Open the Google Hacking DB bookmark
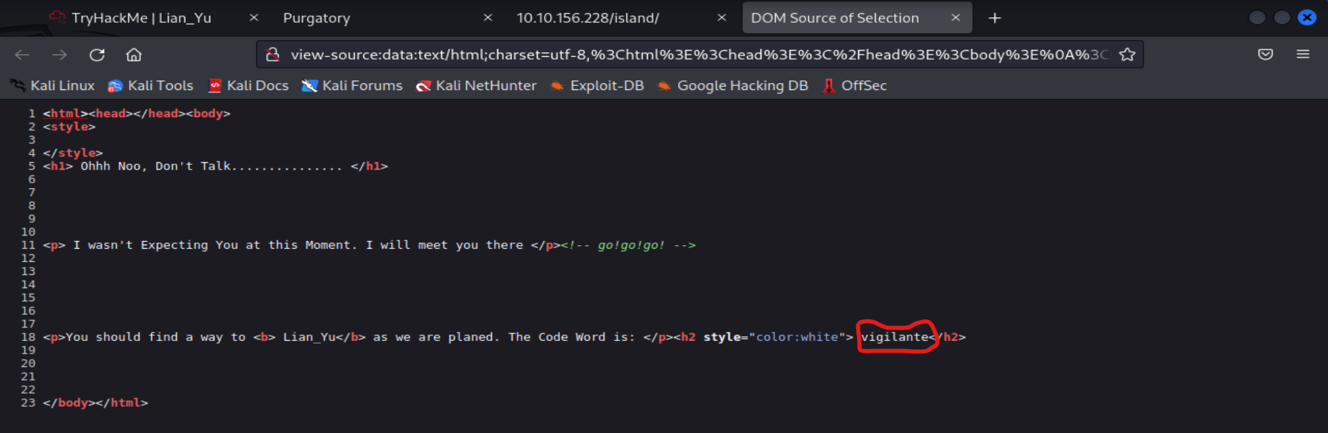 (x=733, y=86)
